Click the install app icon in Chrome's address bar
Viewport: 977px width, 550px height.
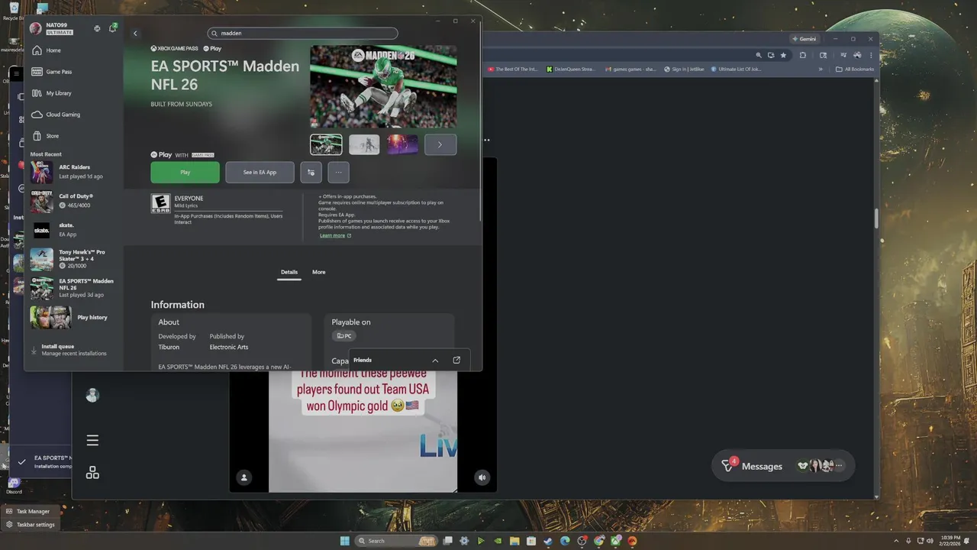[771, 55]
